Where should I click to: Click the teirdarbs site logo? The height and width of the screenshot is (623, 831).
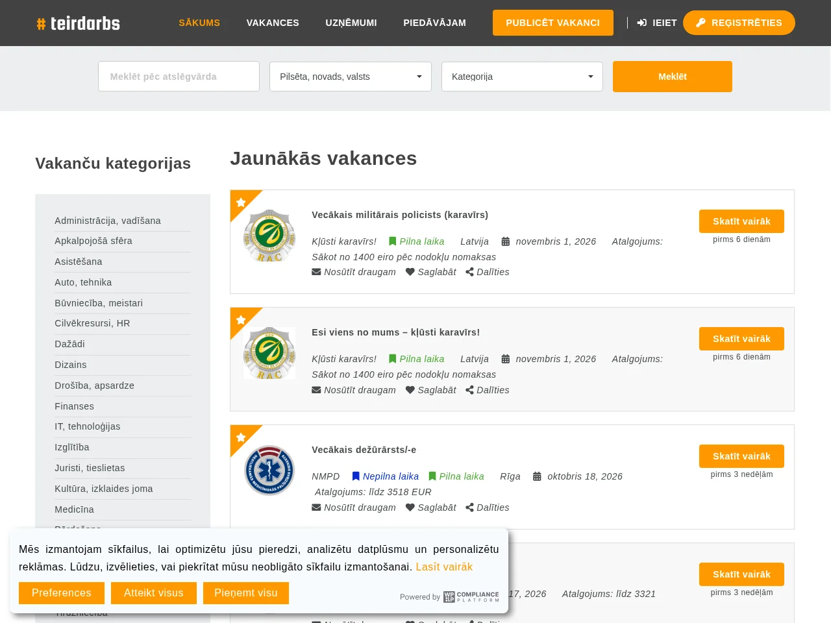(x=79, y=23)
